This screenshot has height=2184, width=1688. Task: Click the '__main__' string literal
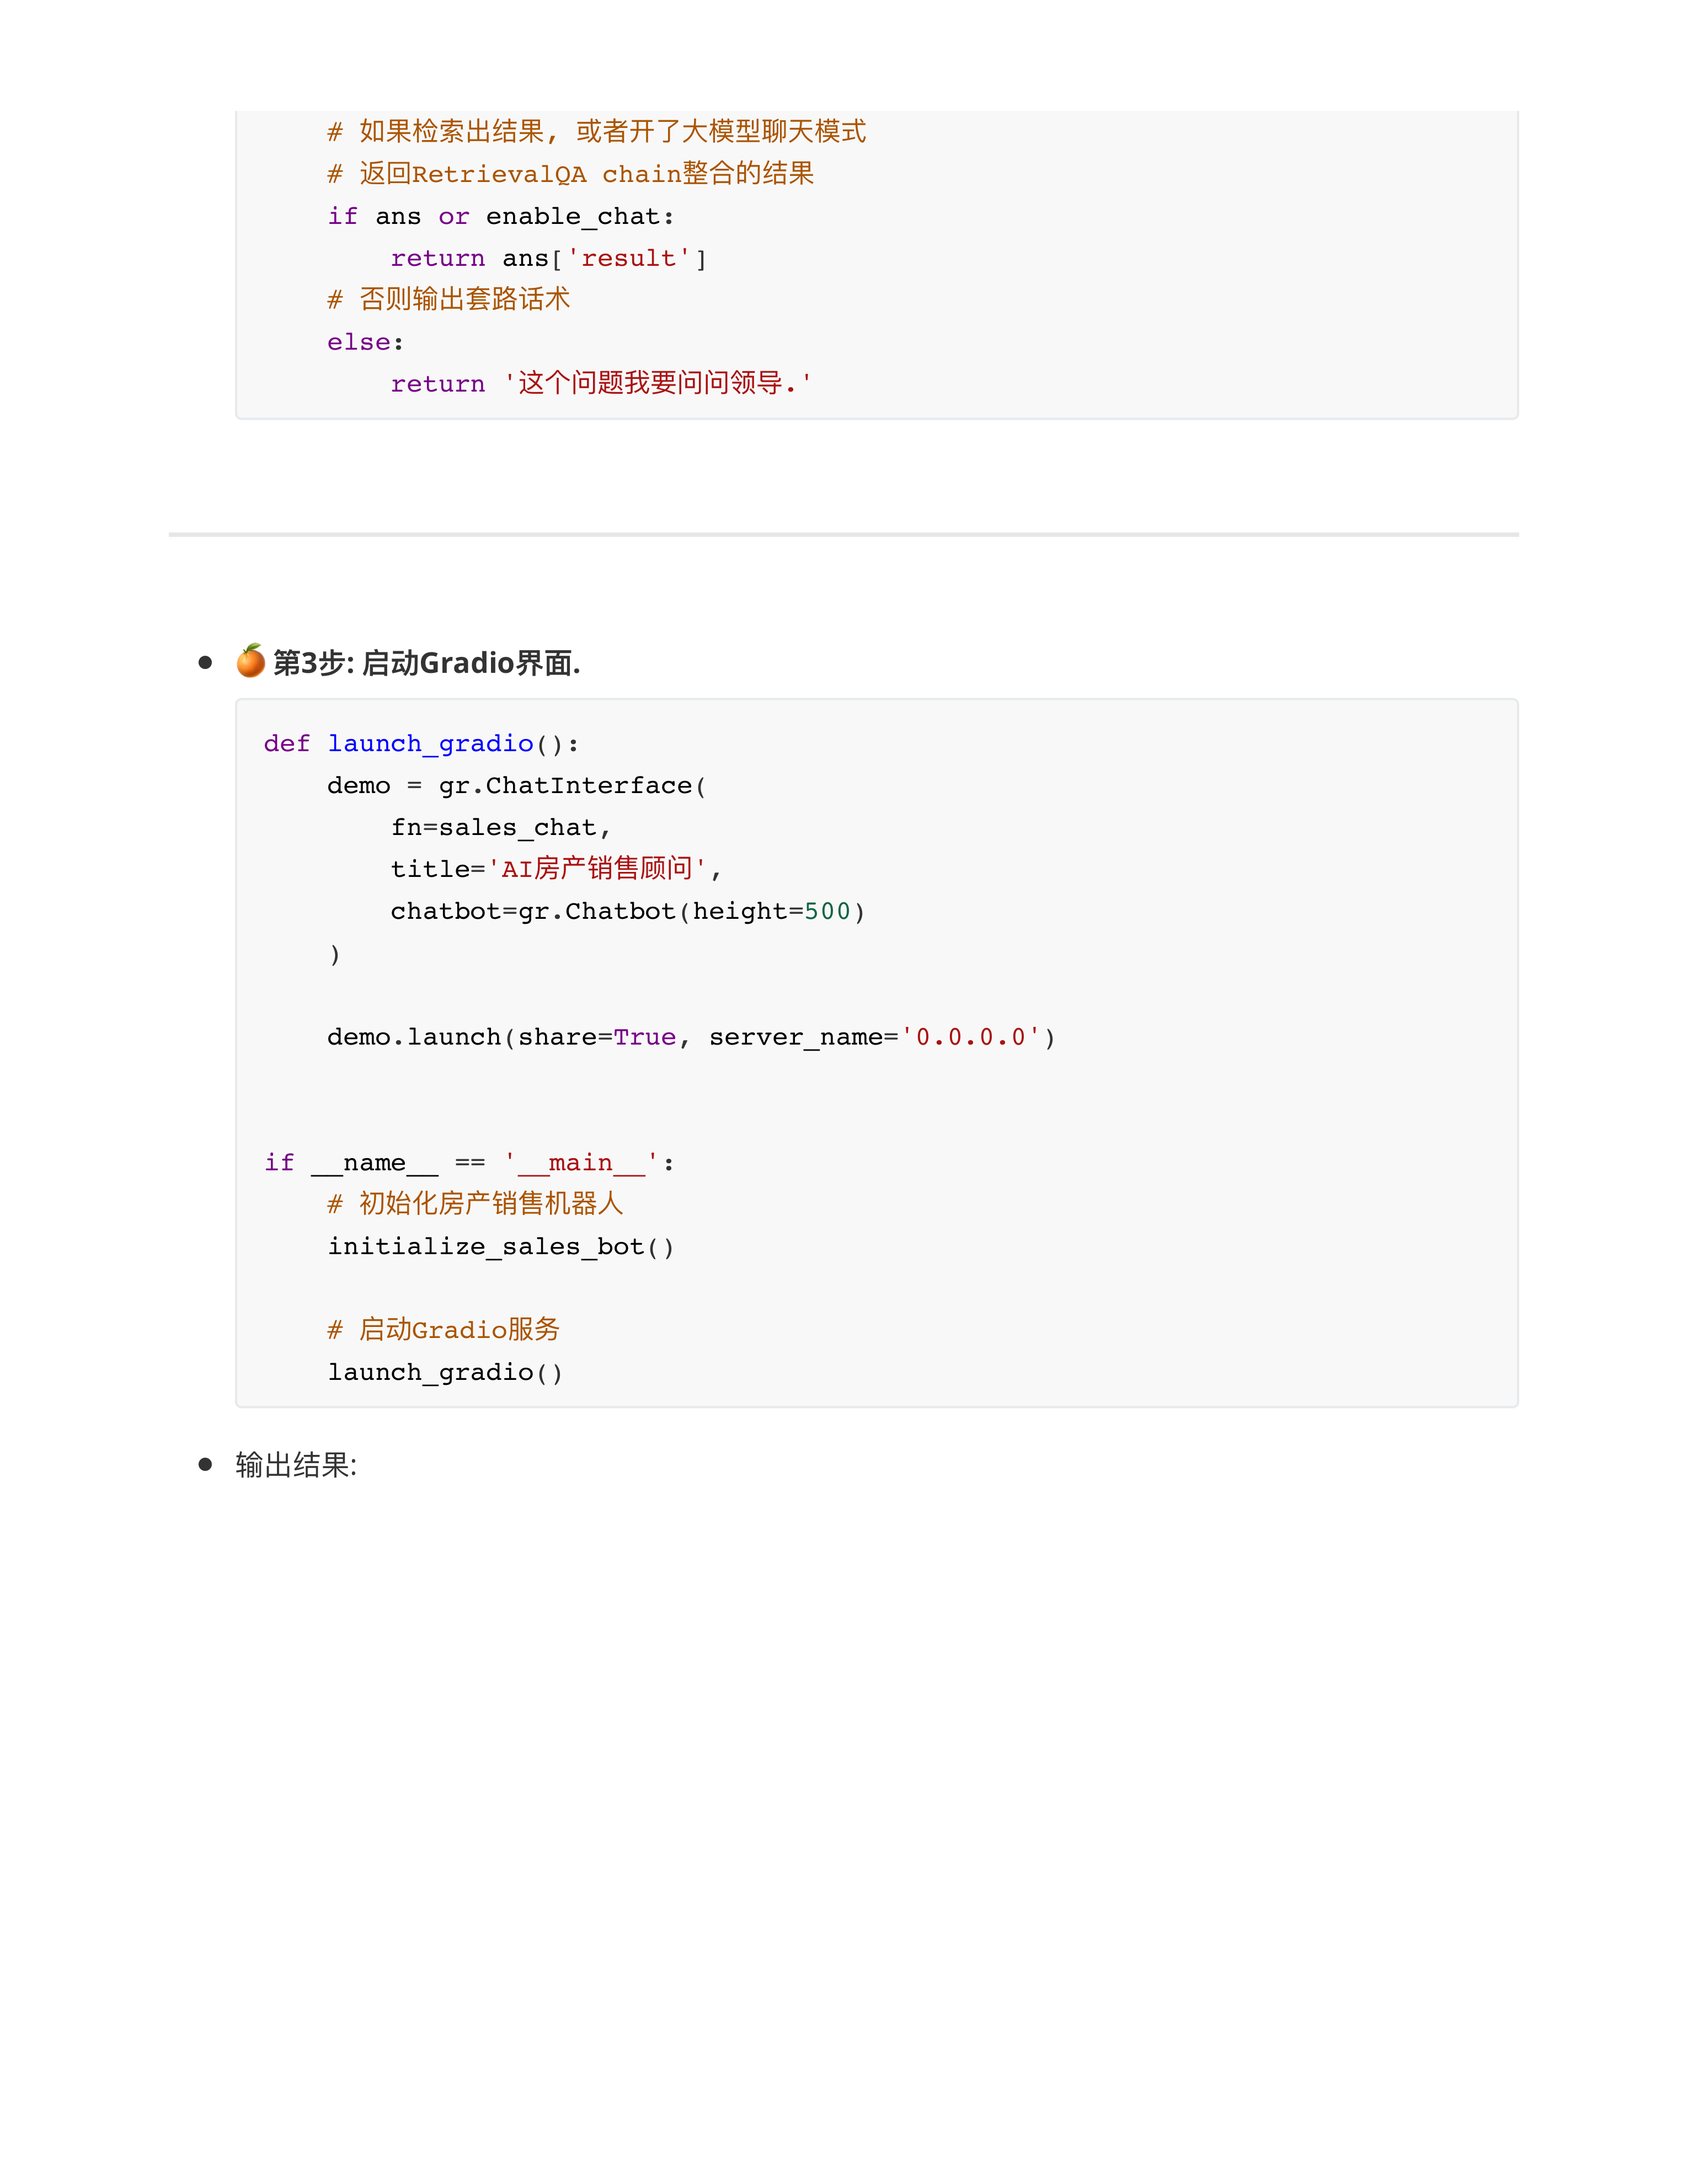580,1162
